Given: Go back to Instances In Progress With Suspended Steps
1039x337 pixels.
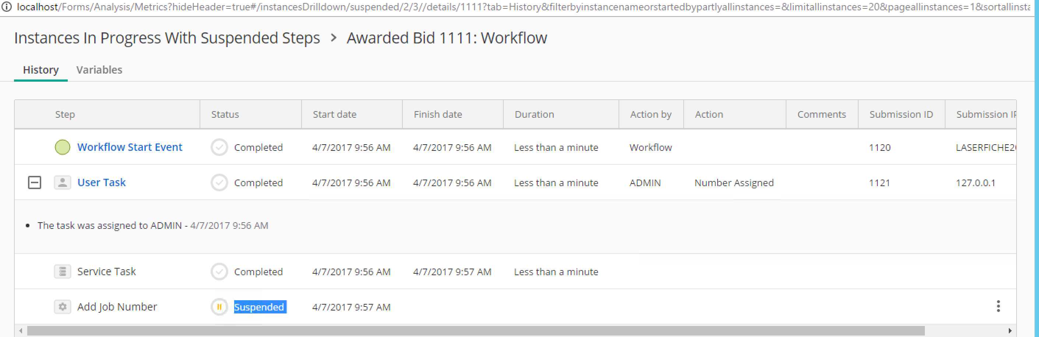Looking at the screenshot, I should (x=167, y=38).
